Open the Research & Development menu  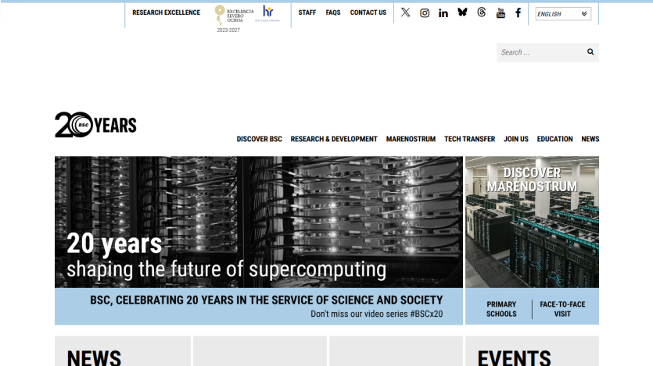point(334,139)
